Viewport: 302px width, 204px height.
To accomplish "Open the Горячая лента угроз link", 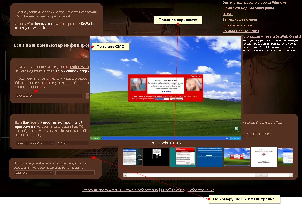I will [241, 31].
